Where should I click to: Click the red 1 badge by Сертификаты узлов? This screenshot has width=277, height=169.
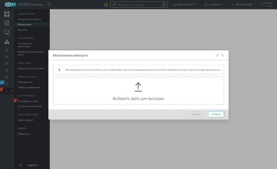[x=15, y=100]
